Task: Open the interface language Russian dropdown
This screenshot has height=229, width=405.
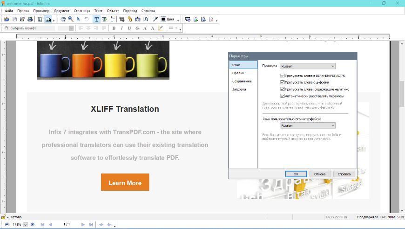Action: coord(308,125)
